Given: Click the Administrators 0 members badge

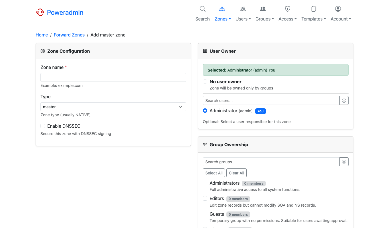Looking at the screenshot, I should pyautogui.click(x=254, y=184).
